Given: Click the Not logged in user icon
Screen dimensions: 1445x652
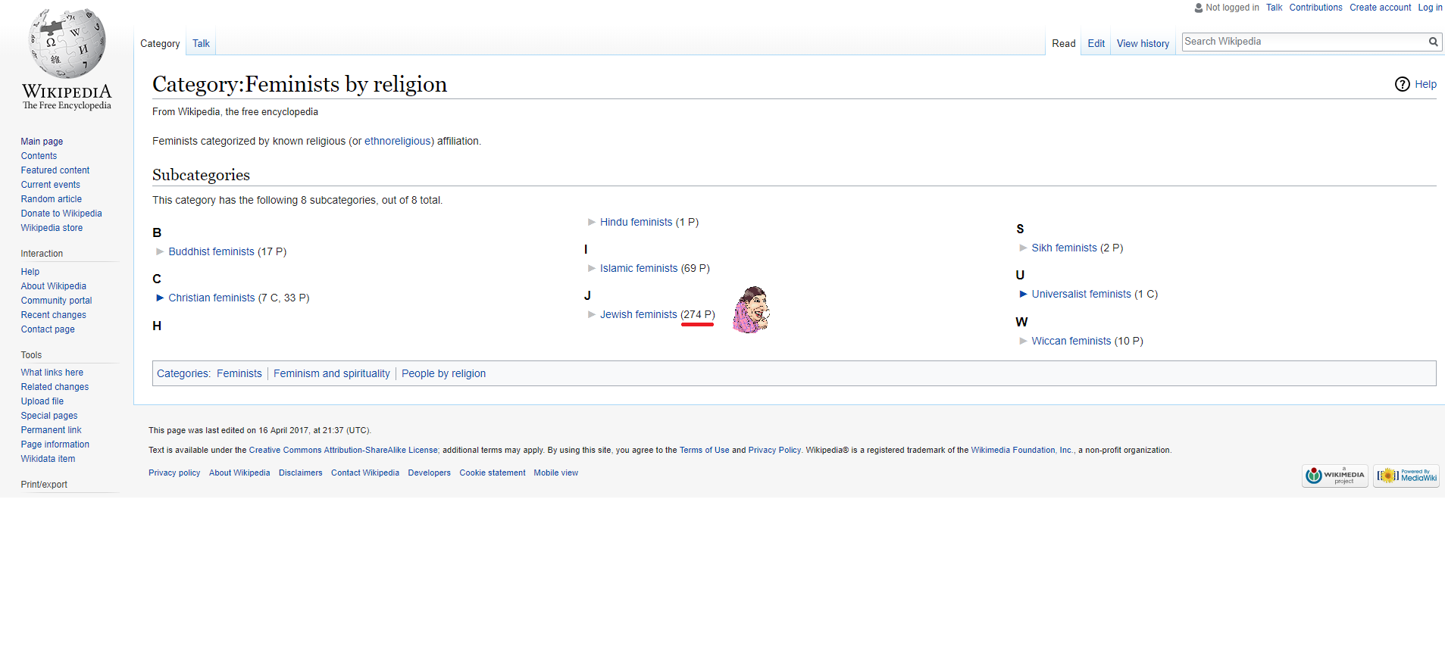Looking at the screenshot, I should [1198, 8].
